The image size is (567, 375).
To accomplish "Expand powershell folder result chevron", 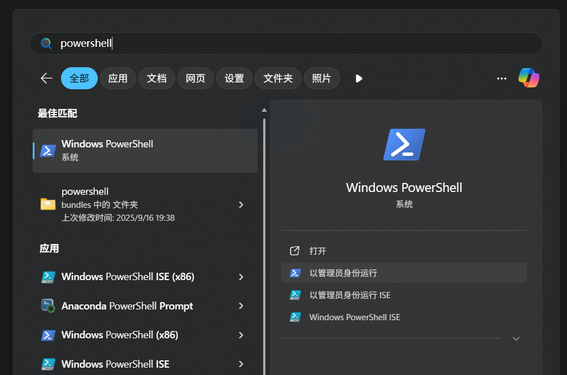I will coord(241,204).
